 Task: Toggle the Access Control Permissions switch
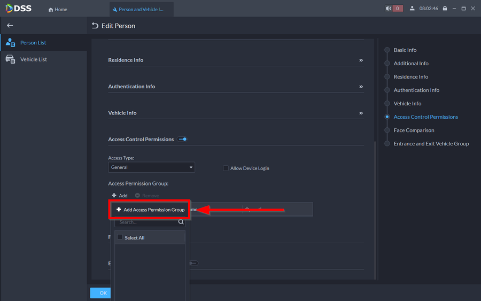183,140
